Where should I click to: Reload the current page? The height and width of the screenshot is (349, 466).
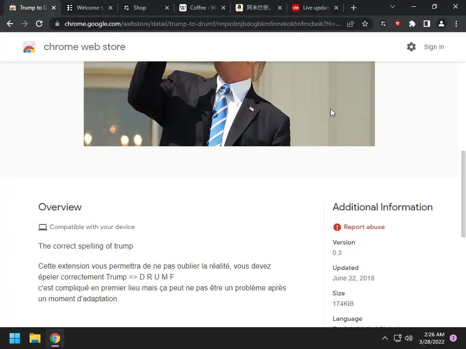pyautogui.click(x=39, y=24)
